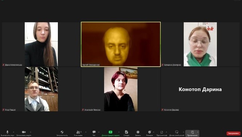Viewport: 242px width, 137px height.
Task: Select Конотоп Дарина's video-off tile
Action: (x=200, y=89)
